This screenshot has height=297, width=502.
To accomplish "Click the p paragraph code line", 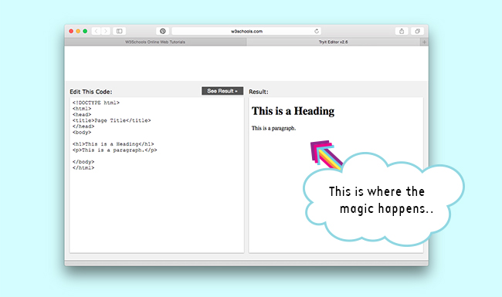I will click(x=114, y=150).
